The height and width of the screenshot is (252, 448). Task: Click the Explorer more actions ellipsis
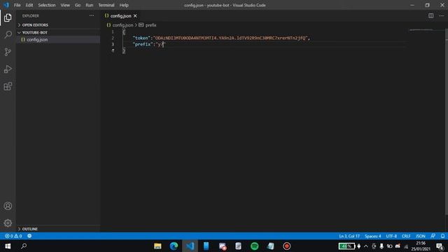tap(92, 15)
